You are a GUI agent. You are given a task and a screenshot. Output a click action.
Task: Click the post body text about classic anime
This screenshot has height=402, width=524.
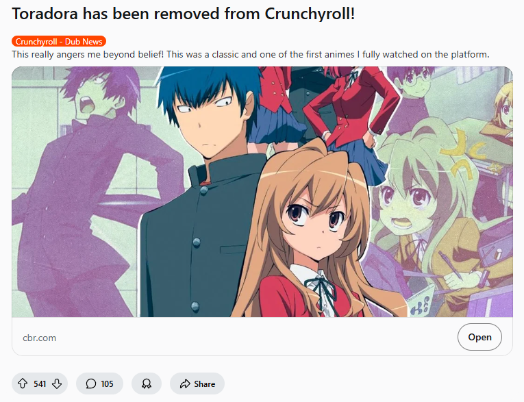[251, 55]
